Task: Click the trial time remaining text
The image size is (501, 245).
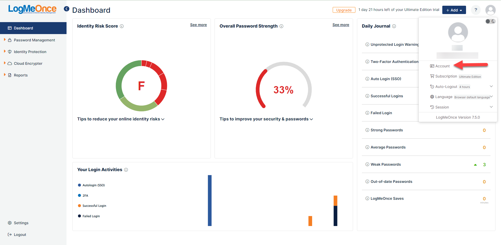Action: (399, 10)
